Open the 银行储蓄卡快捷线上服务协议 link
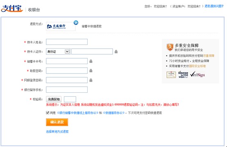This screenshot has width=227, height=147. (78, 113)
